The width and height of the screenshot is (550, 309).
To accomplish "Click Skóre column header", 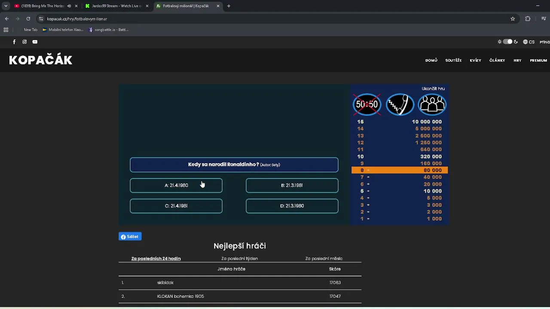I will pyautogui.click(x=335, y=269).
